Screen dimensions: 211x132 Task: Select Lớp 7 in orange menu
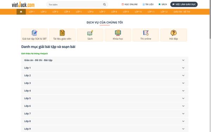(x=102, y=12)
